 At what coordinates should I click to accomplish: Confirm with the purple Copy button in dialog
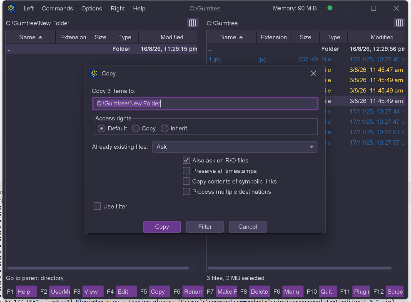pyautogui.click(x=162, y=227)
